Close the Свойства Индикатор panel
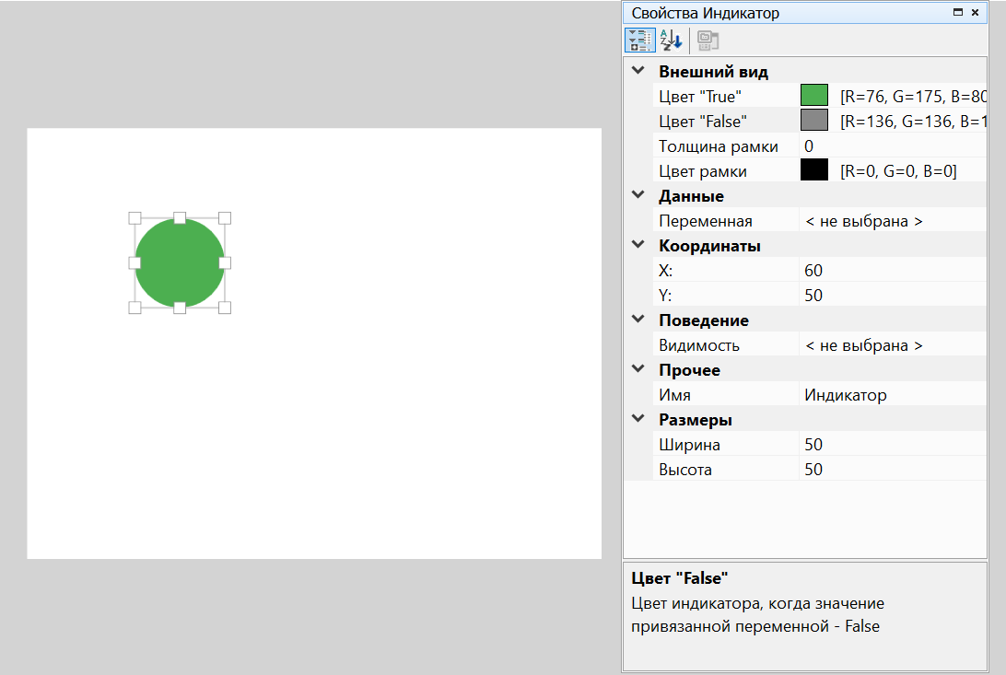Screen dimensions: 1006x675 (975, 13)
